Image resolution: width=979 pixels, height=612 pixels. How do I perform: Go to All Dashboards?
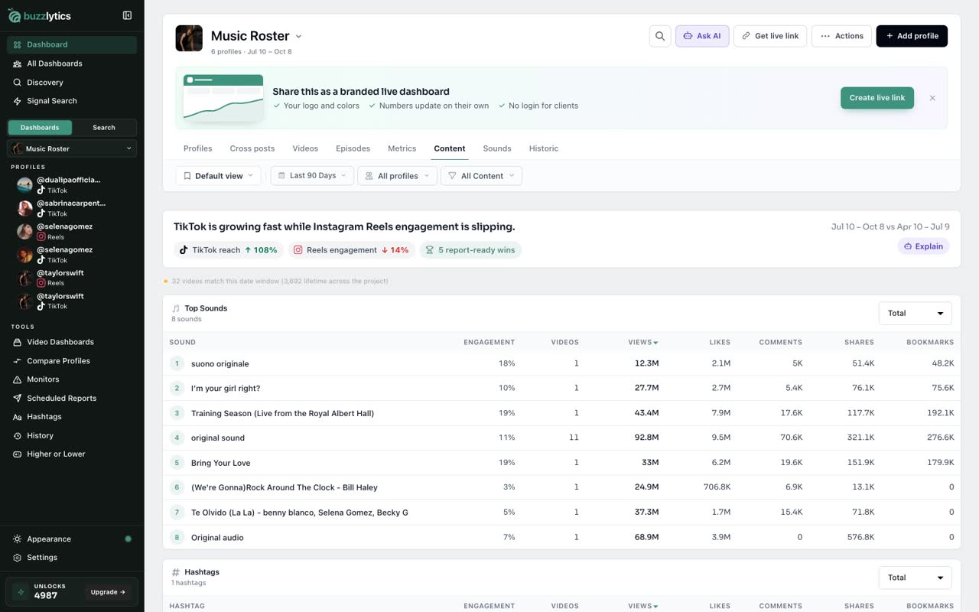pos(72,63)
